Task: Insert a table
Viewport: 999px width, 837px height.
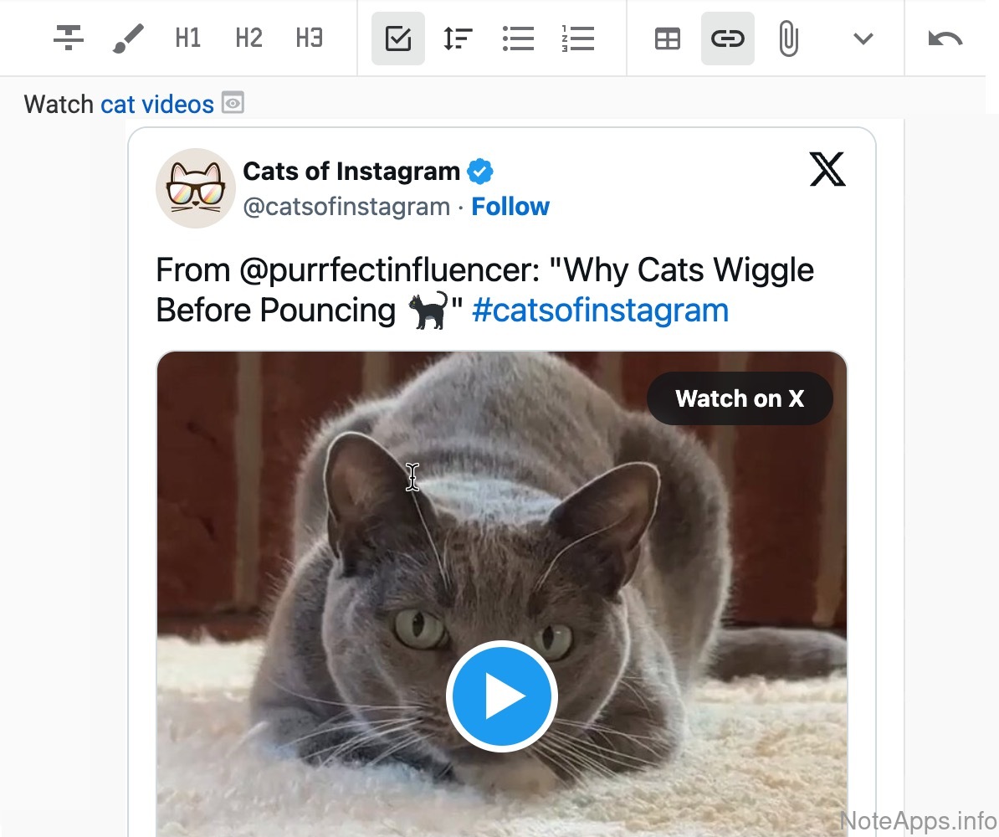Action: click(668, 39)
